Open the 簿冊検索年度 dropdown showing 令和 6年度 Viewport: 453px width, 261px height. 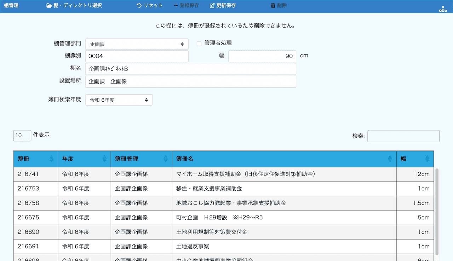pos(119,100)
